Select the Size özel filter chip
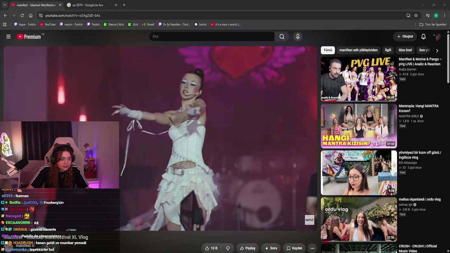The width and height of the screenshot is (450, 253). 405,50
